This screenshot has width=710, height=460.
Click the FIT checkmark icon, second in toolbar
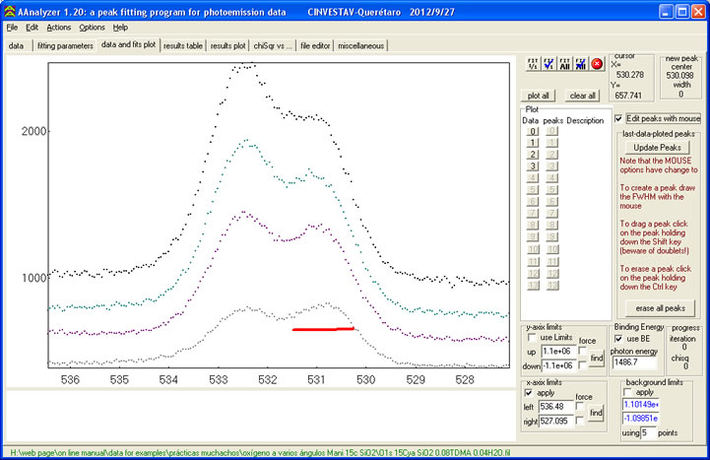click(x=549, y=65)
